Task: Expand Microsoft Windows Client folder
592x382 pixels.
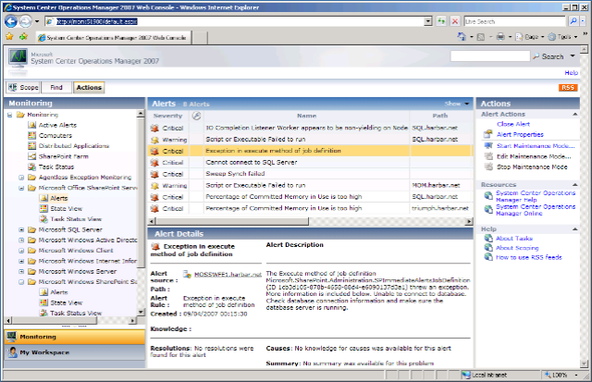Action: (21, 251)
